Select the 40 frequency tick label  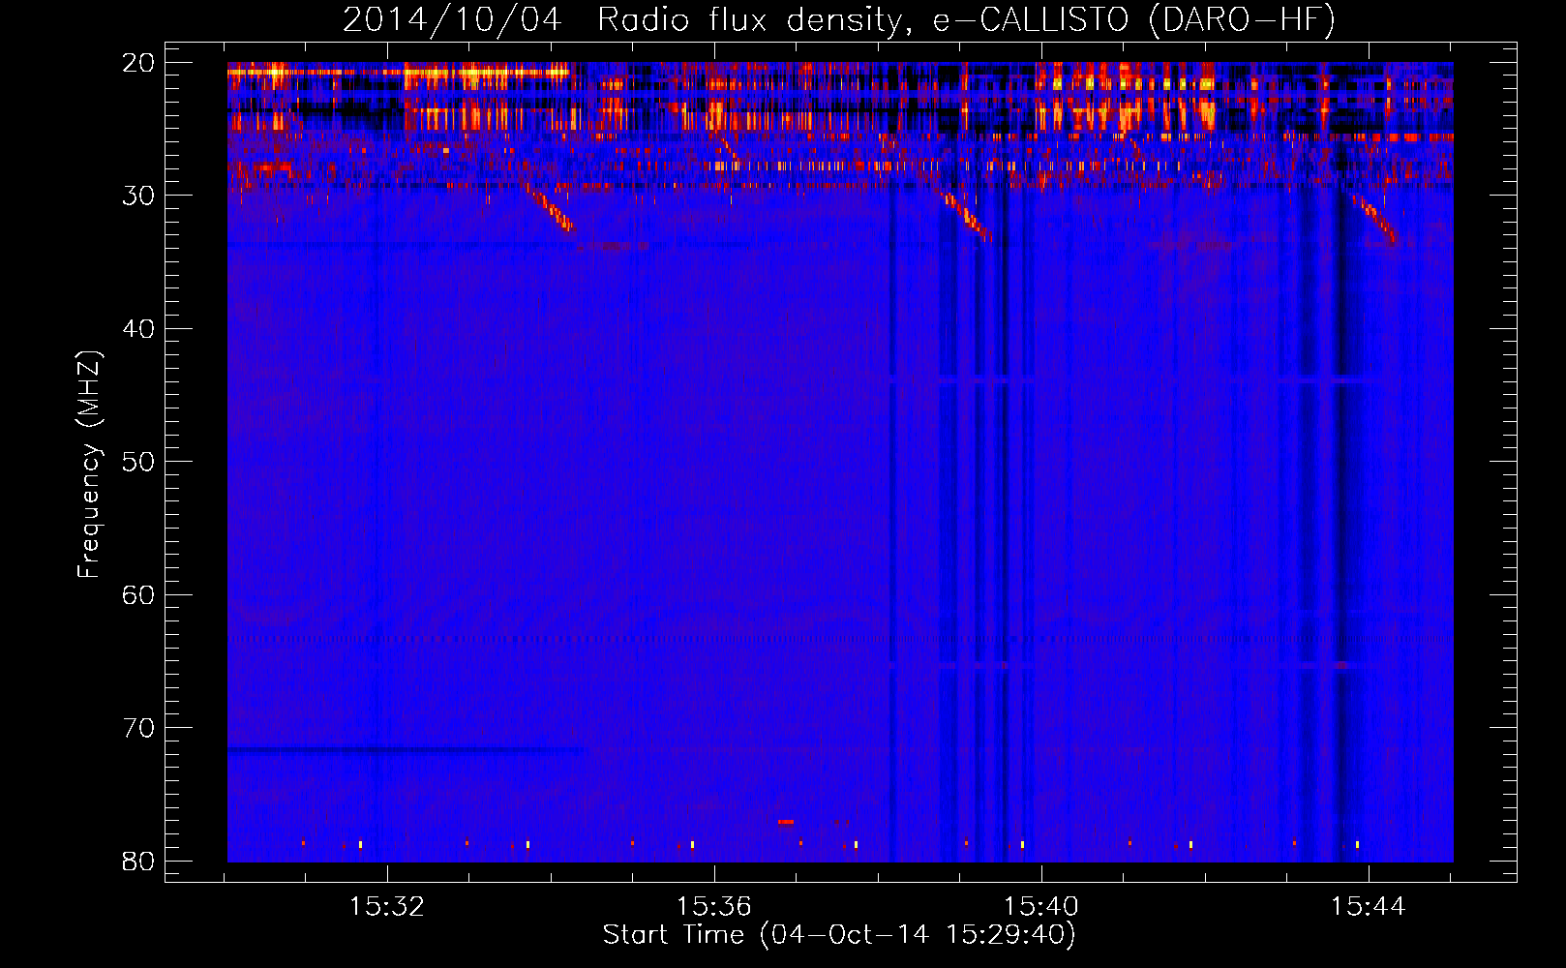coord(139,329)
